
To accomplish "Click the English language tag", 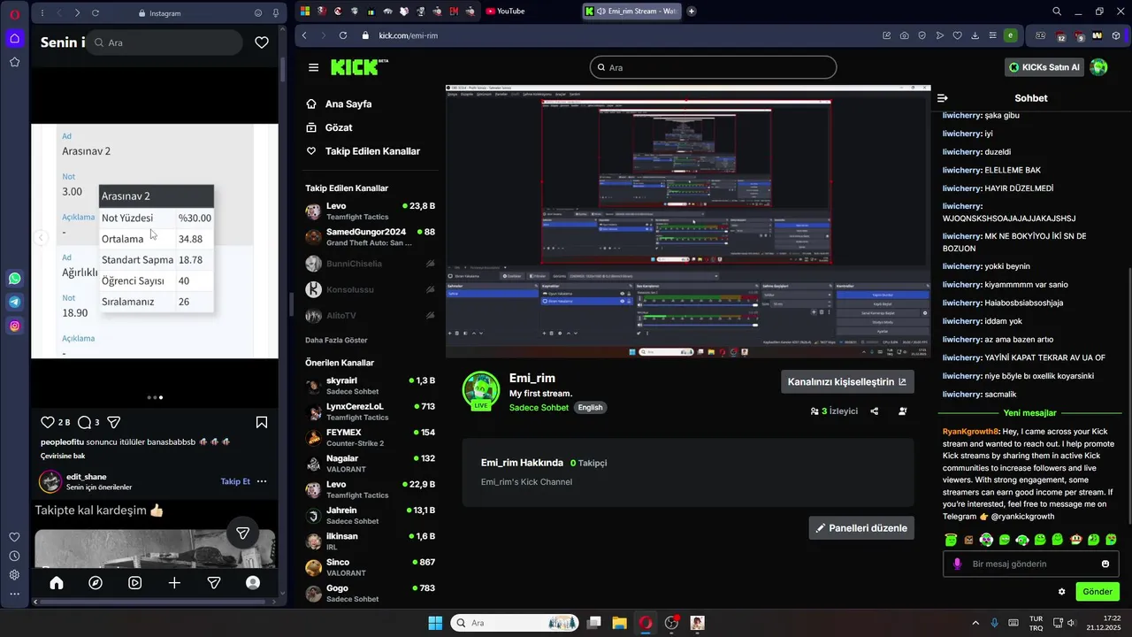I will click(590, 408).
